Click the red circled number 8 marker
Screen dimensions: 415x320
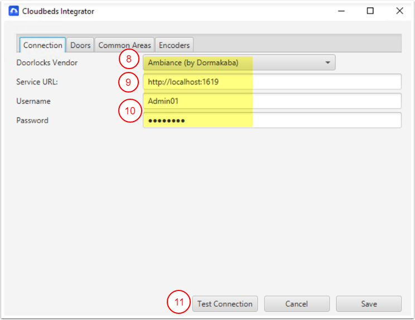129,59
